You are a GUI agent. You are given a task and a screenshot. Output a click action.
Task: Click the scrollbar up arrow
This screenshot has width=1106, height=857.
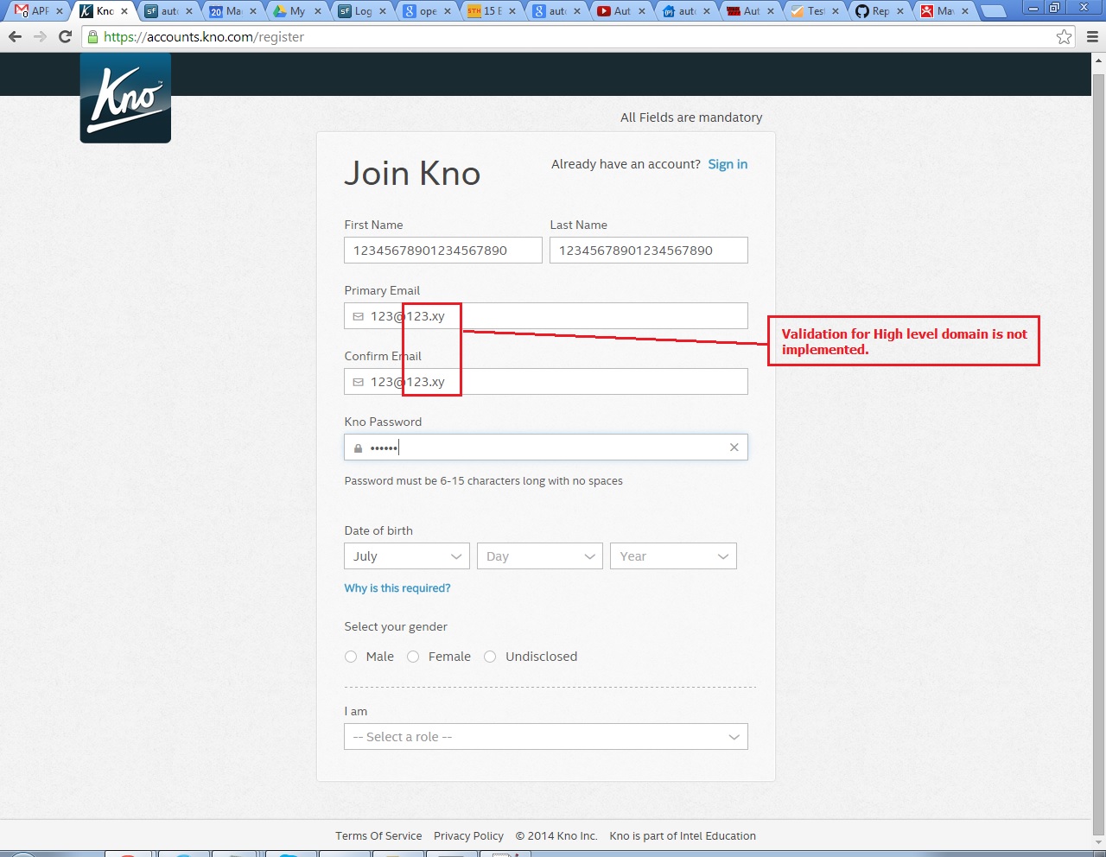click(x=1099, y=60)
